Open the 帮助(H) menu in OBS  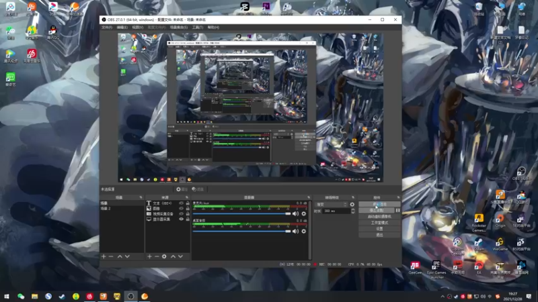coord(213,28)
